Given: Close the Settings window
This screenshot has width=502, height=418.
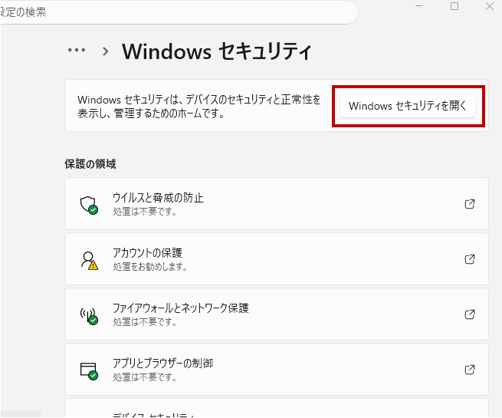Looking at the screenshot, I should (490, 6).
